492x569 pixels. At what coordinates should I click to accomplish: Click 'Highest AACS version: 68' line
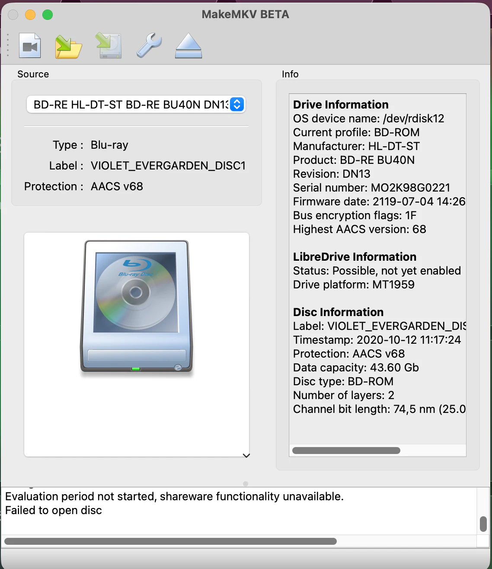359,229
